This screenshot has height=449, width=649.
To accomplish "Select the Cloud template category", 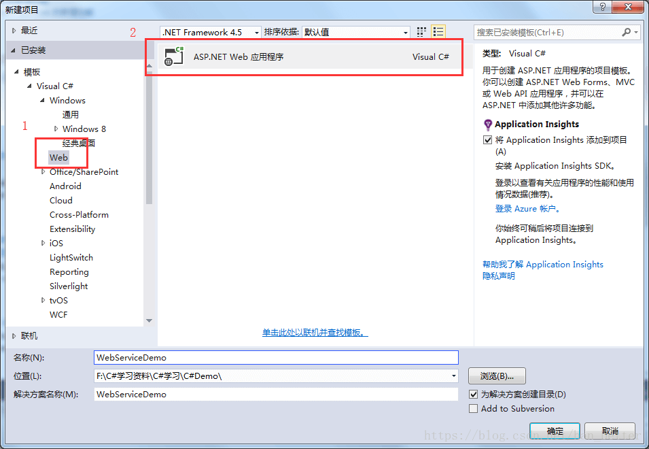I will coord(61,201).
